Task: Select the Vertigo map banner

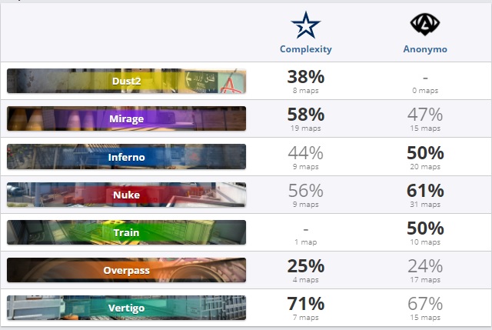Action: click(126, 308)
